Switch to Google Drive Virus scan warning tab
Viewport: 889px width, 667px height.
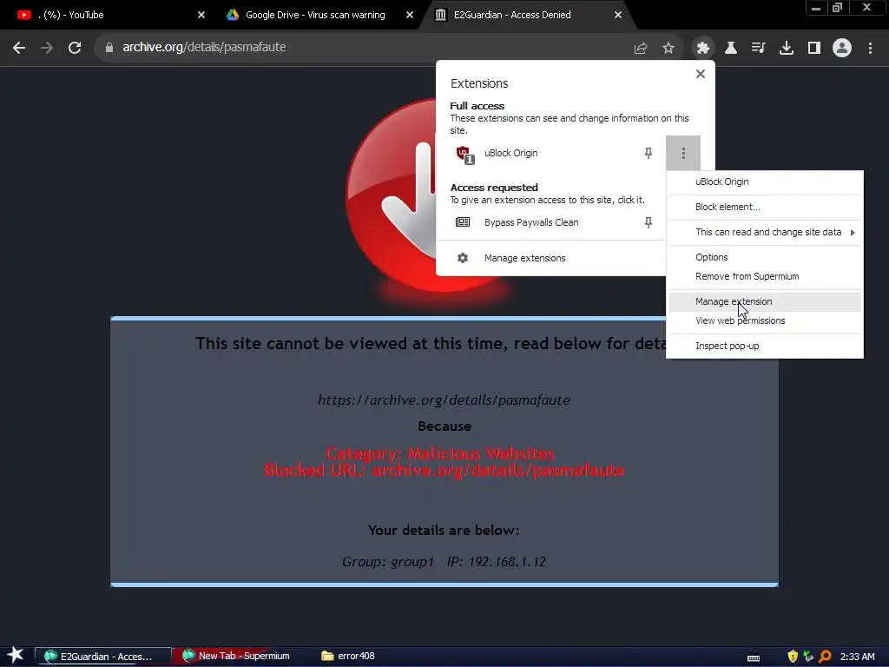pos(314,15)
